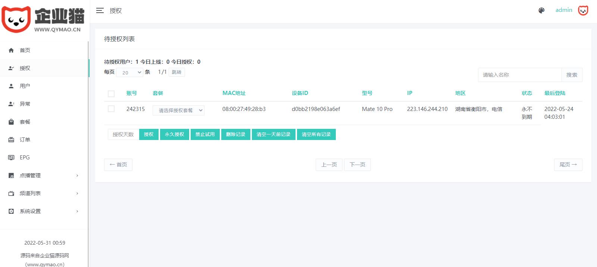Screen dimensions: 597x267
Task: Focus the 请输入名称 search field
Action: pos(520,75)
